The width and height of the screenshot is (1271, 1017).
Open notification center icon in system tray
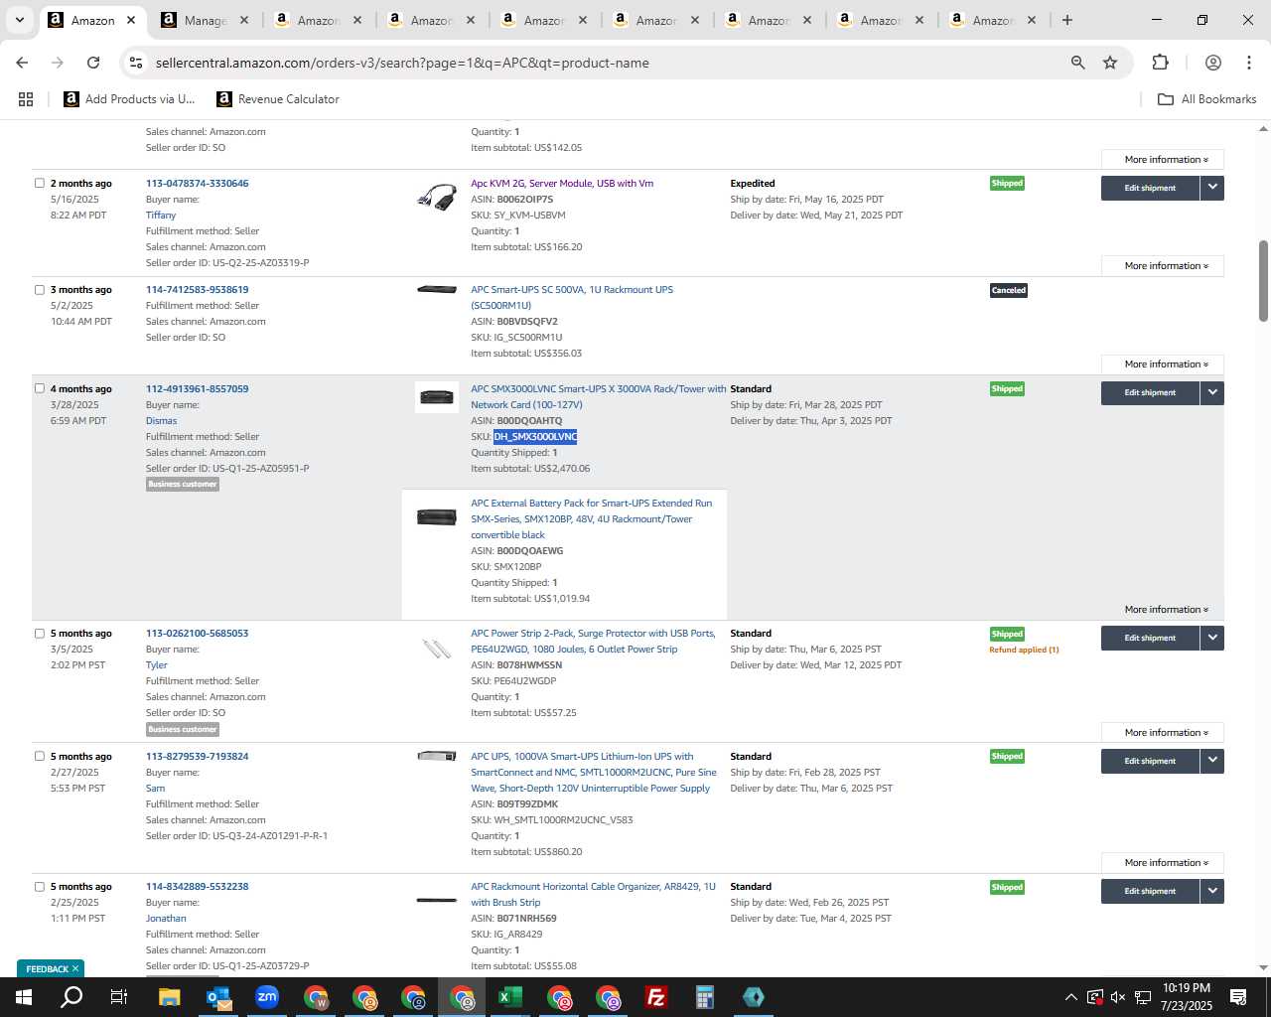point(1238,997)
